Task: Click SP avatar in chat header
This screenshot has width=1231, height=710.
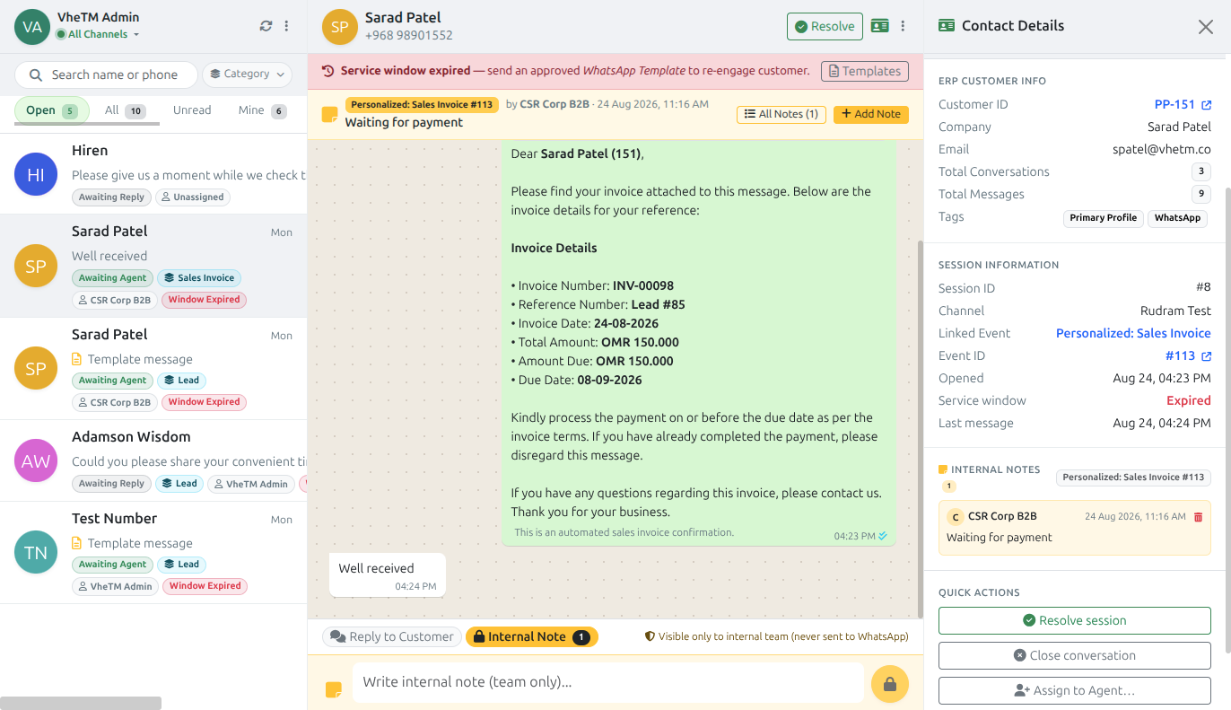Action: tap(339, 27)
